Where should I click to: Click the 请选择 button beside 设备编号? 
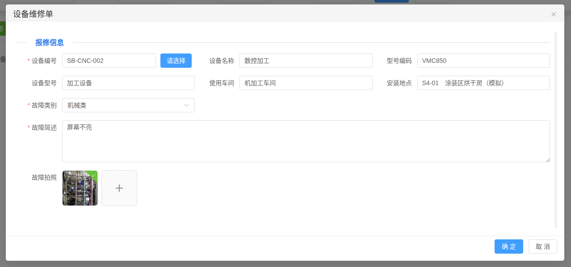pos(176,61)
